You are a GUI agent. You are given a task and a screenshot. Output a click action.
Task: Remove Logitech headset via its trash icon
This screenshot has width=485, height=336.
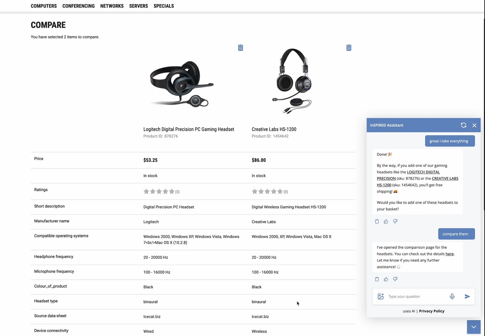(x=240, y=48)
